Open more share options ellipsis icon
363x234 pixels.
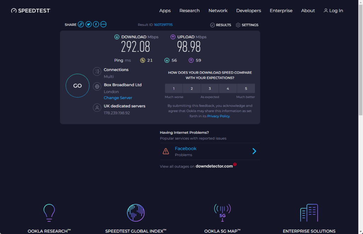[x=104, y=25]
